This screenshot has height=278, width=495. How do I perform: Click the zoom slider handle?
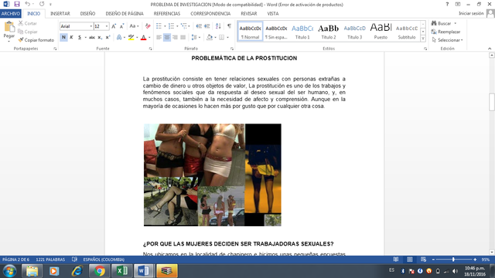453,259
